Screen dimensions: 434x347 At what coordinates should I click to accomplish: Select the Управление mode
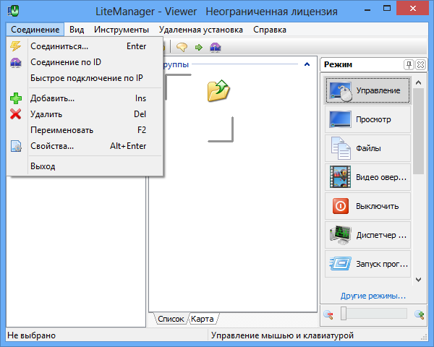coord(367,90)
